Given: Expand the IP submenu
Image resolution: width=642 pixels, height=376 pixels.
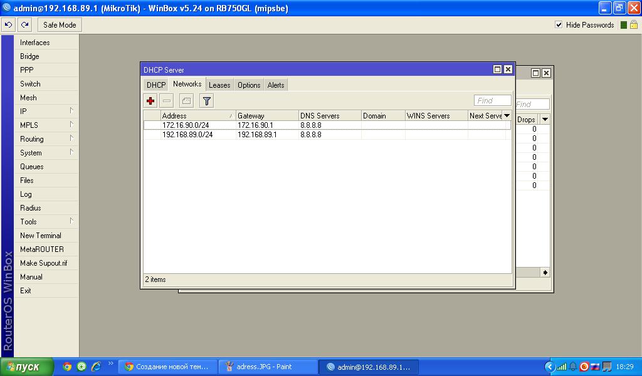Looking at the screenshot, I should (46, 112).
